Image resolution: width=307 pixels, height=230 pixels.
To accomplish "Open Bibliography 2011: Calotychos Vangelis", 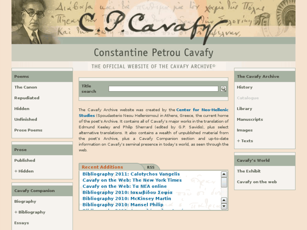I will (131, 174).
